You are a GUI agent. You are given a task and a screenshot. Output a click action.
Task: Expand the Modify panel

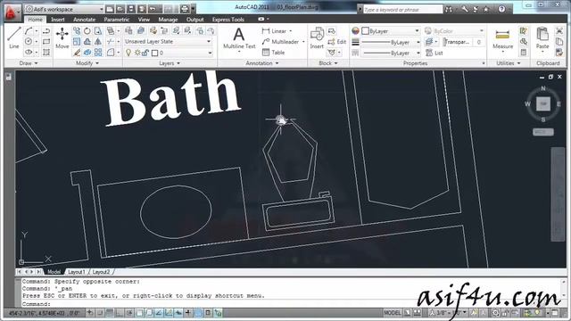(87, 63)
